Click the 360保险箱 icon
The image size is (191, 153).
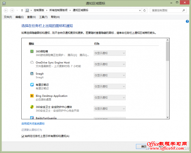pos(32,51)
